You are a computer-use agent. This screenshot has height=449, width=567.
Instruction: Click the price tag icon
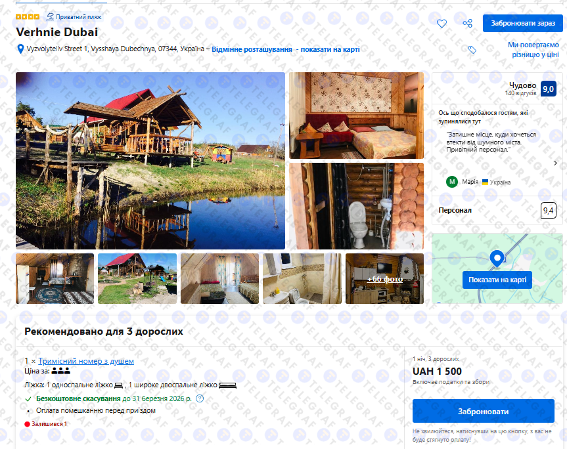pos(472,50)
